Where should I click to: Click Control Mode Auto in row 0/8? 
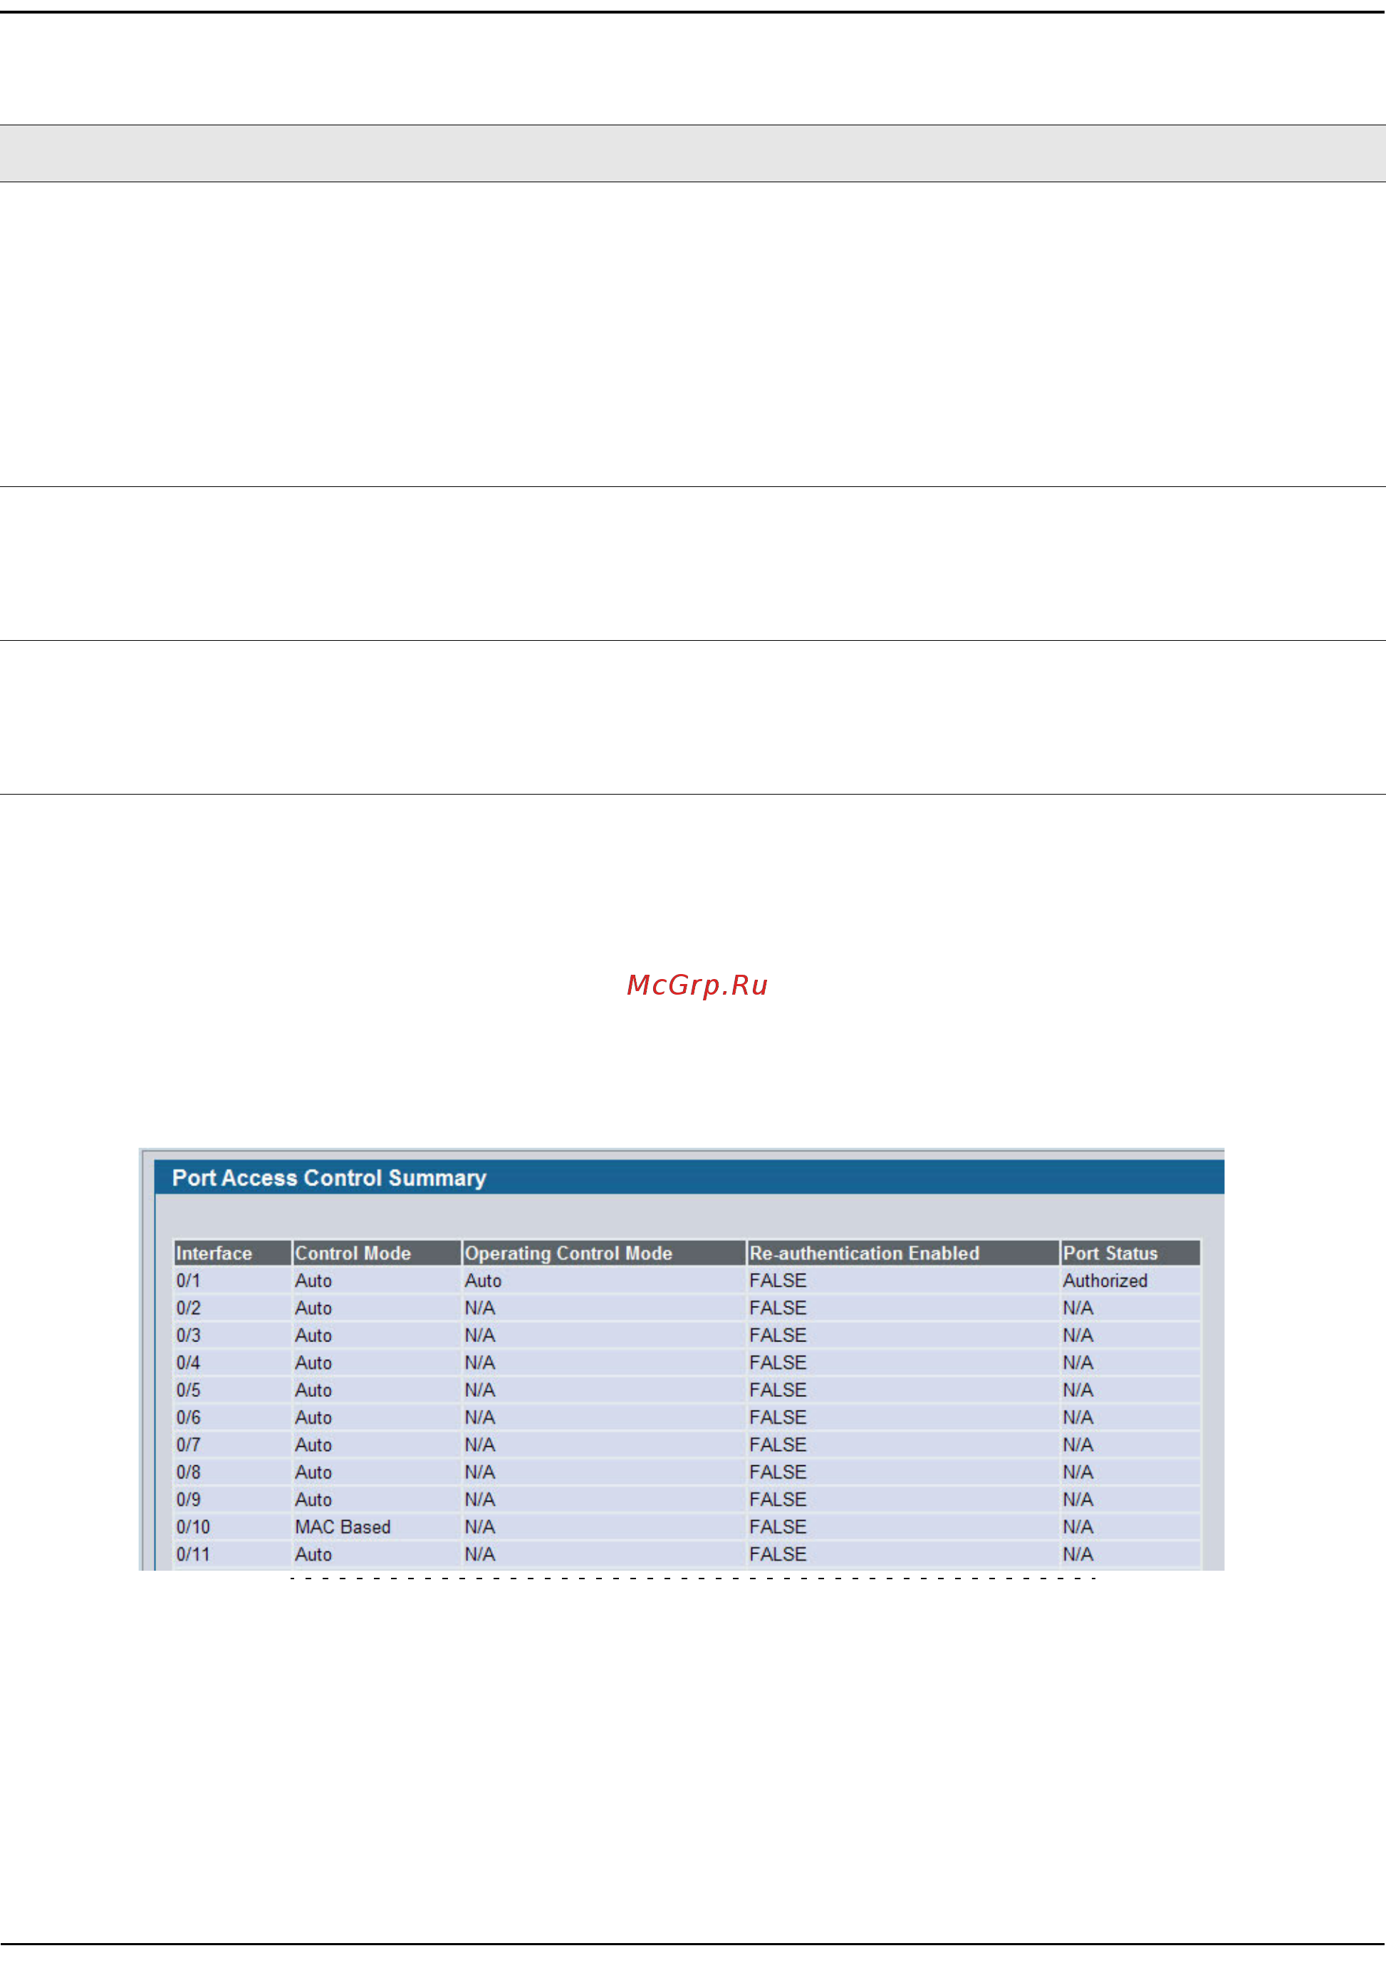pyautogui.click(x=313, y=1472)
